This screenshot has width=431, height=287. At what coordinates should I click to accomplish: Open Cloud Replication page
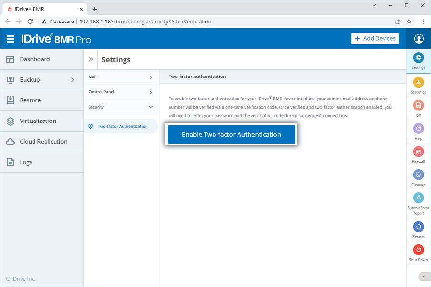coord(42,142)
